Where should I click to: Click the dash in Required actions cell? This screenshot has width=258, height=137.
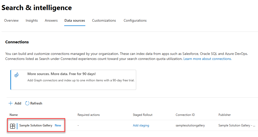pyautogui.click(x=78, y=125)
